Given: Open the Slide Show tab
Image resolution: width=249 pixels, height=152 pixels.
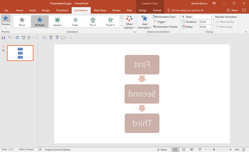Looking at the screenshot, I should tap(100, 10).
